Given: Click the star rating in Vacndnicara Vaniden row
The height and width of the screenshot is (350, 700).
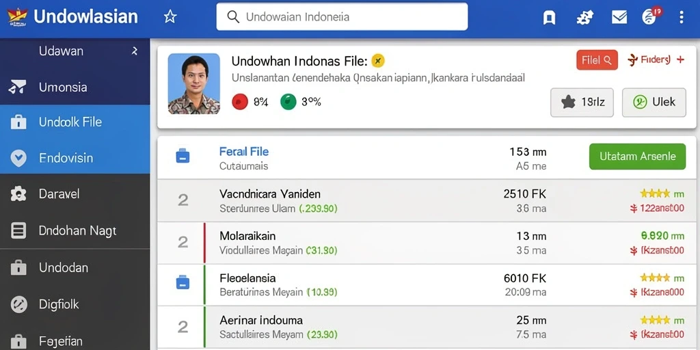Looking at the screenshot, I should click(x=655, y=193).
